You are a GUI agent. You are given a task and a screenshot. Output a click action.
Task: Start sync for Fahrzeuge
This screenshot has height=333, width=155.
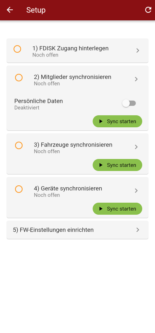tap(117, 165)
